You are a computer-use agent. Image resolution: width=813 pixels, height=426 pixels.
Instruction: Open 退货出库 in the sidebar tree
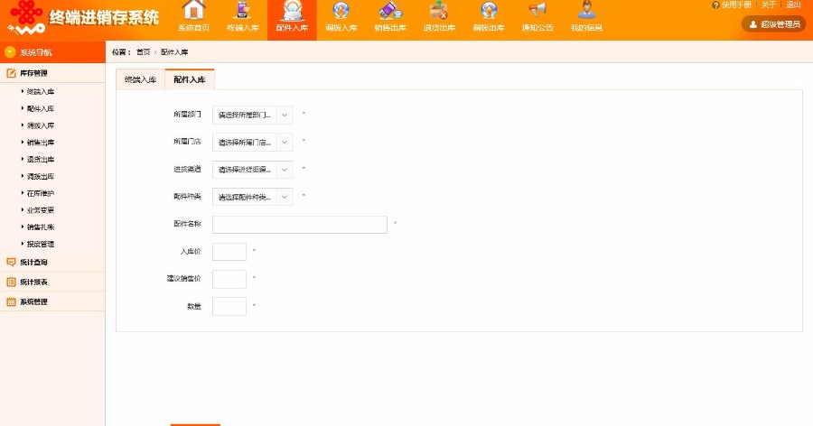point(41,160)
